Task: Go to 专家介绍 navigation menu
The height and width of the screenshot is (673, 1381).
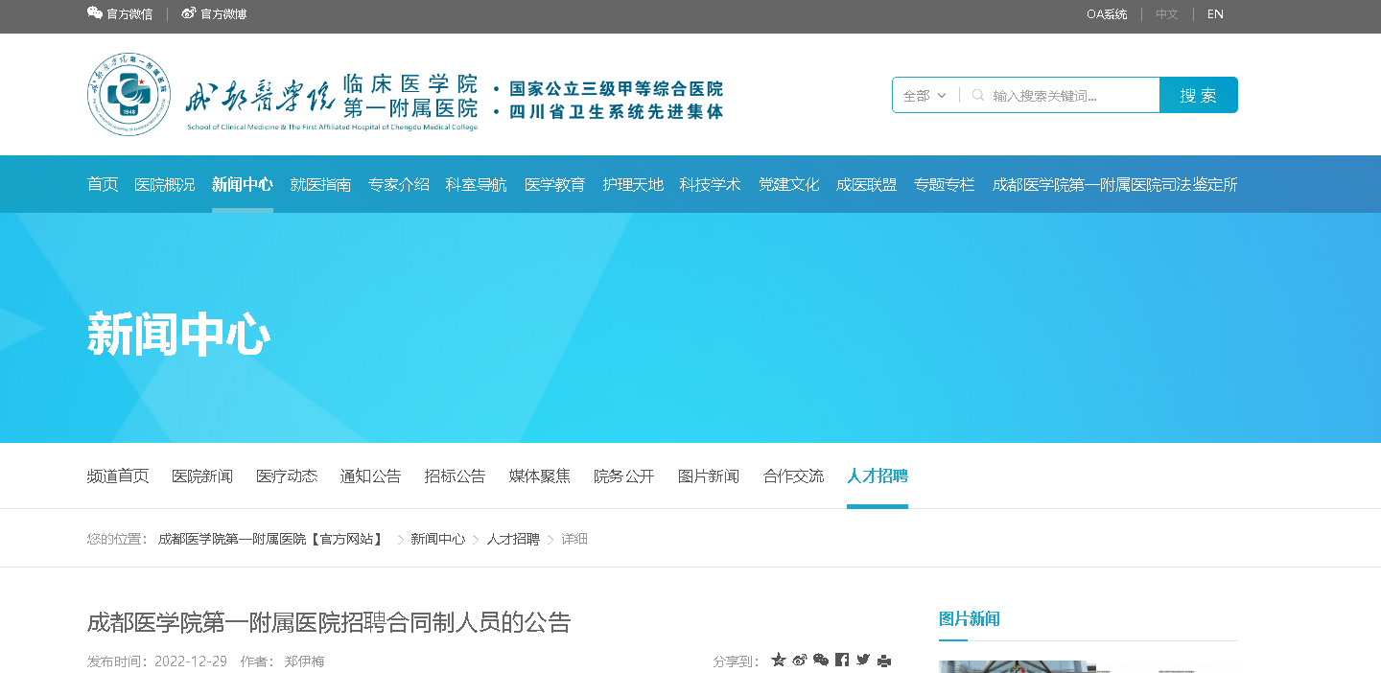Action: coord(398,184)
